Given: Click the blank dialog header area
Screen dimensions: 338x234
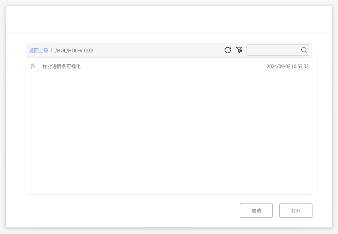Looking at the screenshot, I should click(x=169, y=19).
